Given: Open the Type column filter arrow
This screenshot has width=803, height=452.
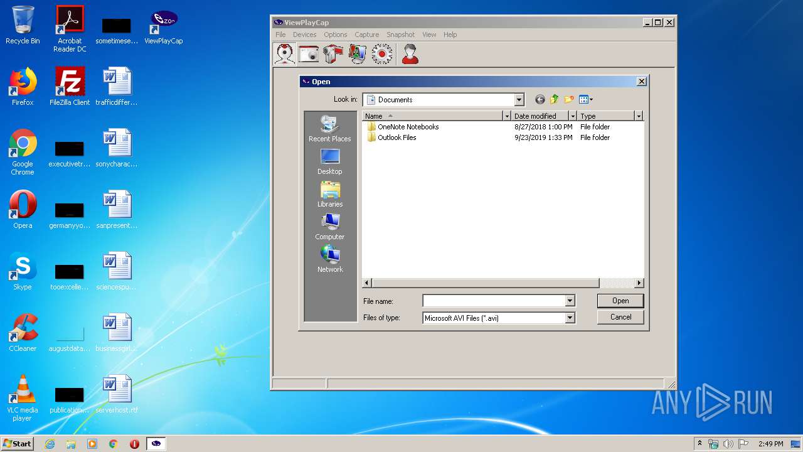Looking at the screenshot, I should (639, 116).
